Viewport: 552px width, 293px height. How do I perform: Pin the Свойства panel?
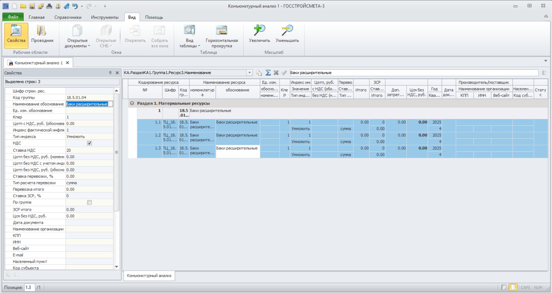click(x=110, y=73)
